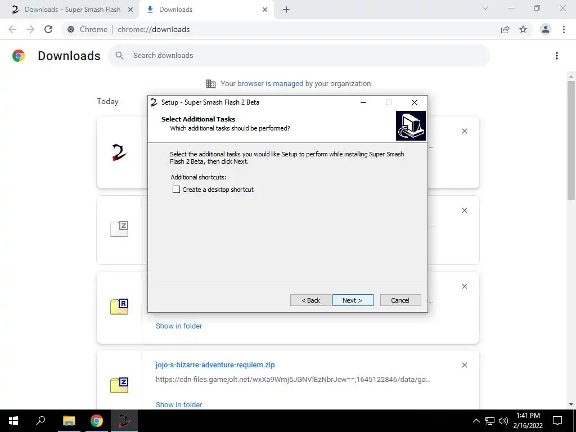Click Show in folder under the RAR download
576x432 pixels.
pos(179,326)
